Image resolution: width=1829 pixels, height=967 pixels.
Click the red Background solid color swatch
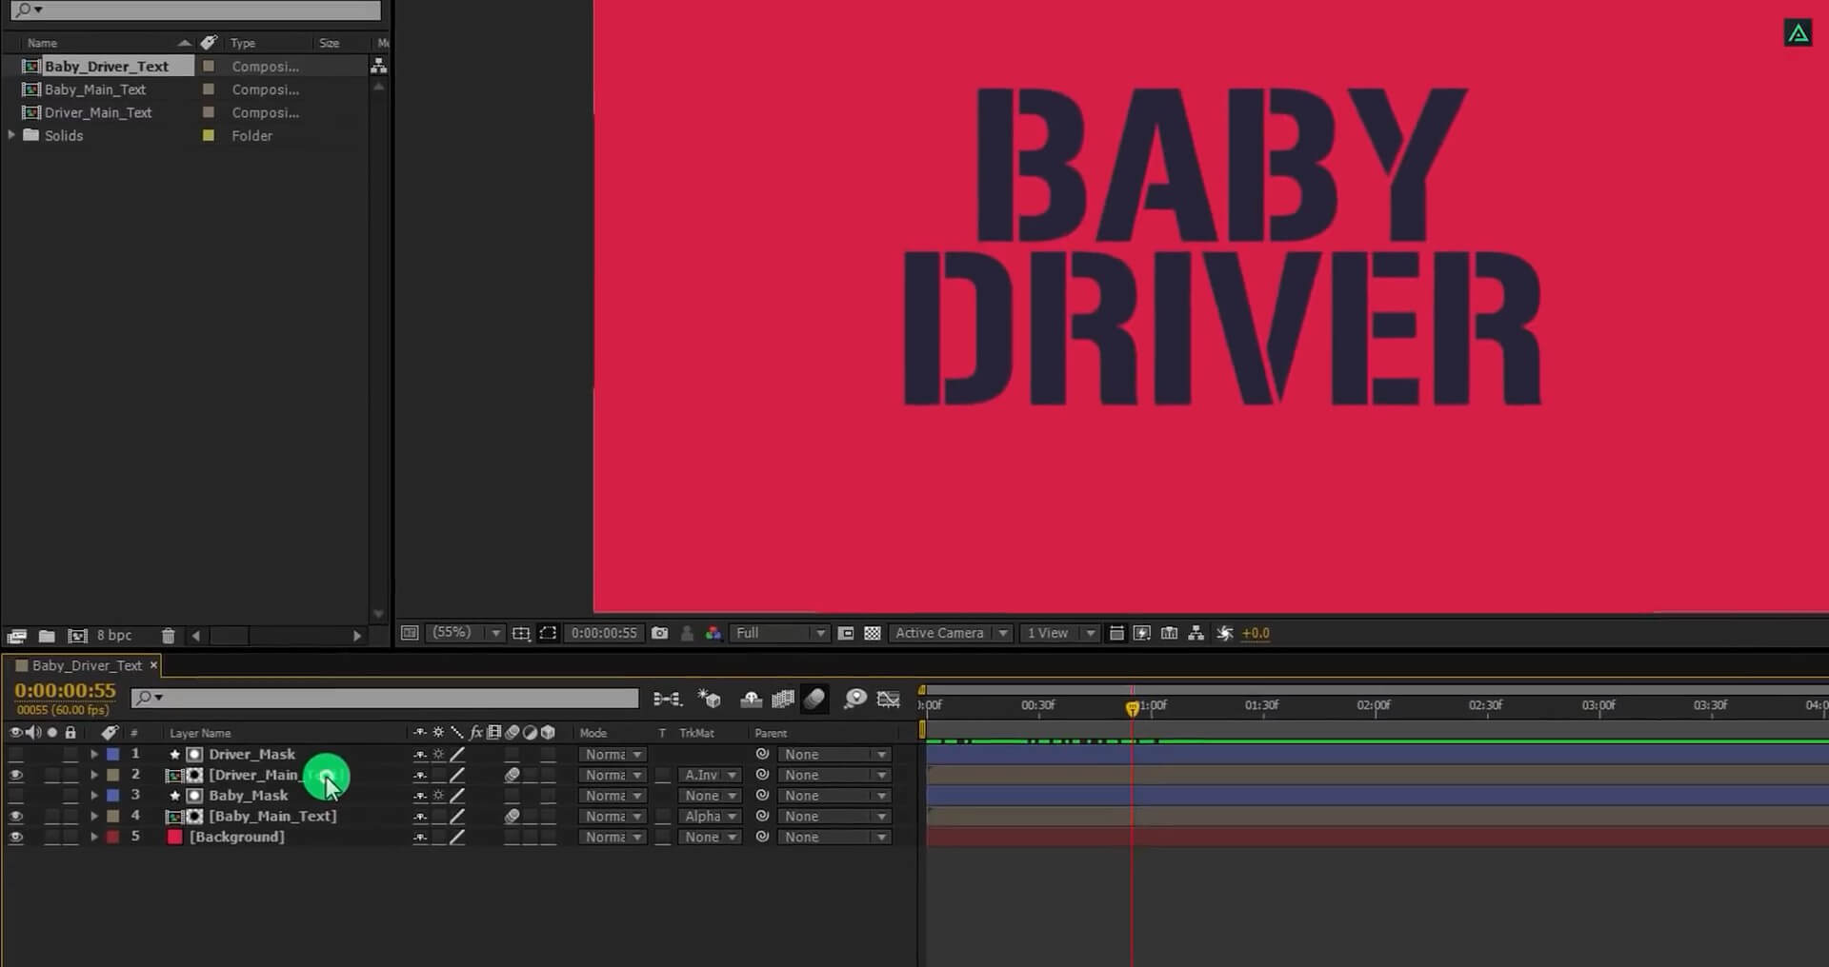pos(174,838)
